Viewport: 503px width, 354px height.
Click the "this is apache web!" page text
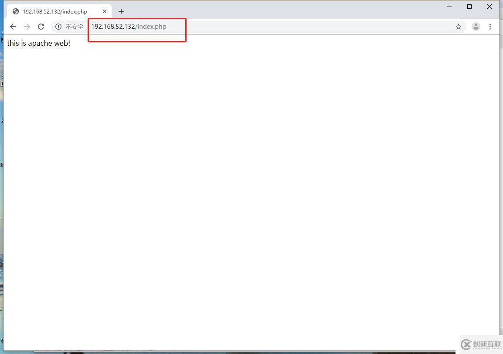(x=38, y=43)
